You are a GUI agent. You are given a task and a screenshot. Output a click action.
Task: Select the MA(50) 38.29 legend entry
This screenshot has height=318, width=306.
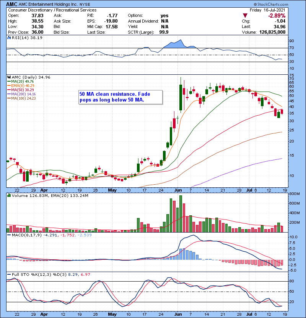tap(21, 90)
